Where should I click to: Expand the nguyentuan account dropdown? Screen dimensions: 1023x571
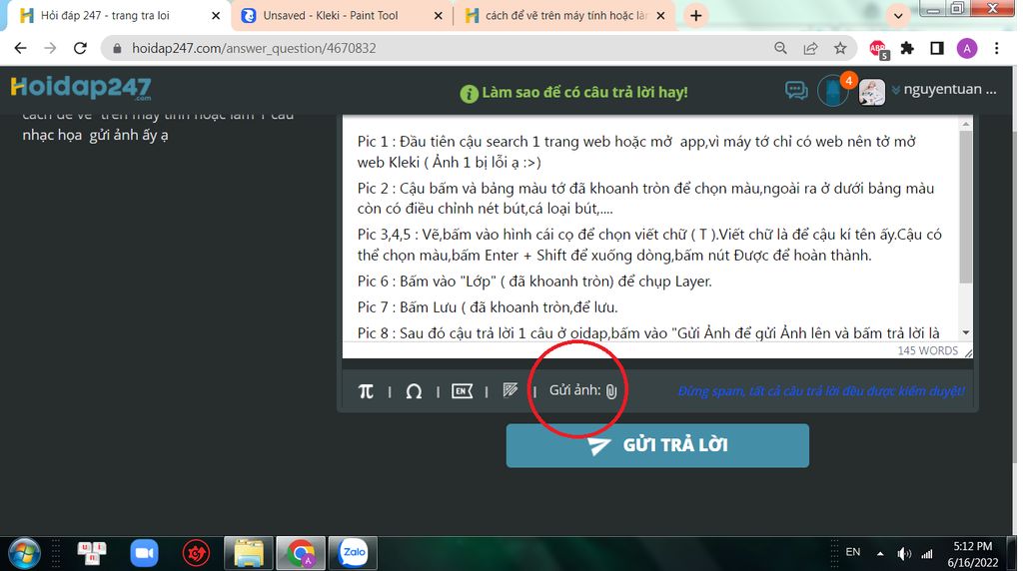click(944, 89)
